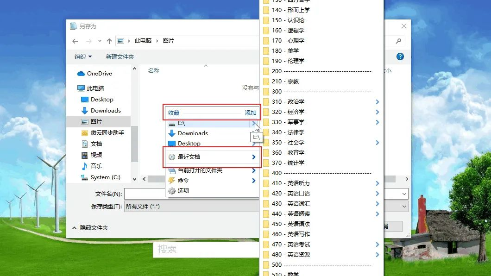
Task: Click folder icon for 330 - 军事学
Action: (266, 122)
